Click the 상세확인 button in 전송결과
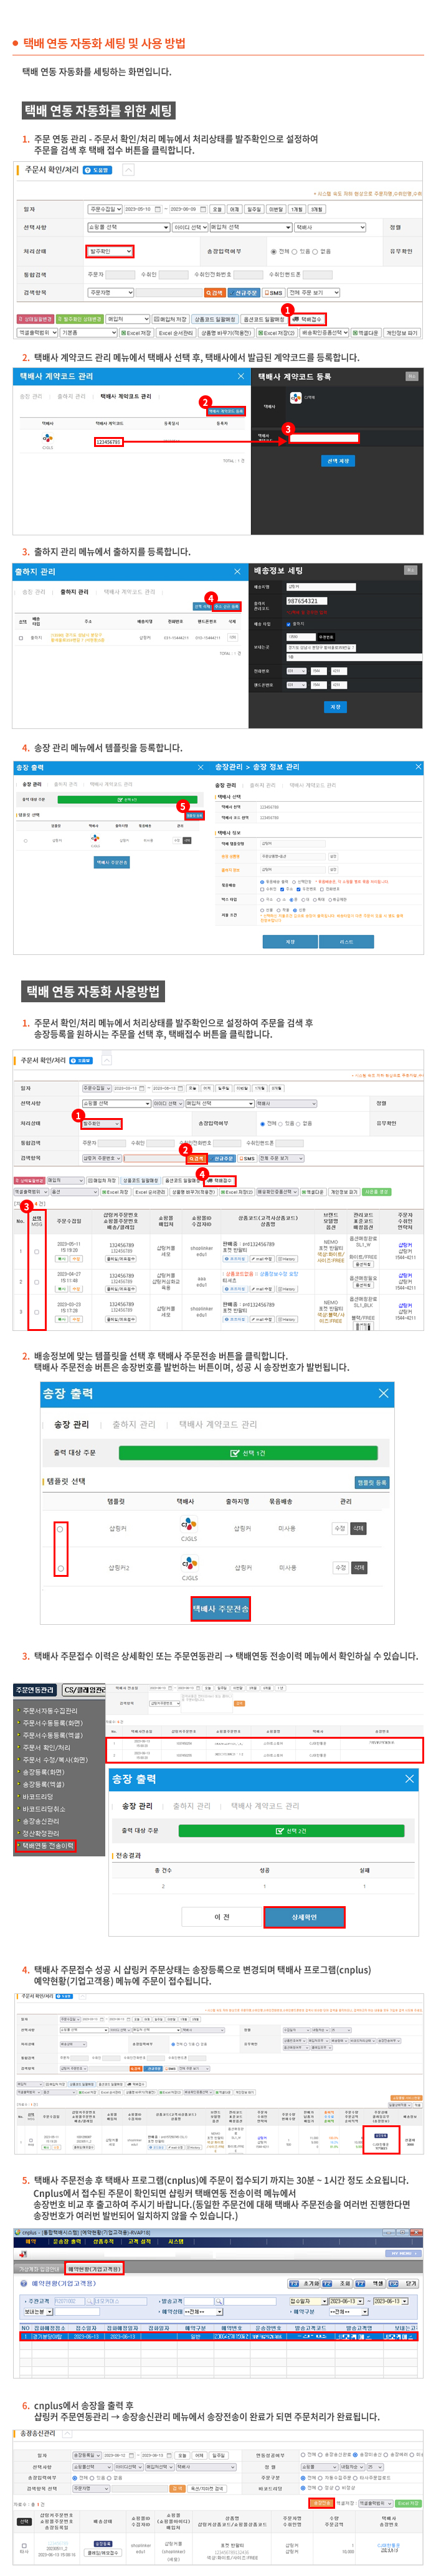Image resolution: width=436 pixels, height=2576 pixels. coord(304,1917)
